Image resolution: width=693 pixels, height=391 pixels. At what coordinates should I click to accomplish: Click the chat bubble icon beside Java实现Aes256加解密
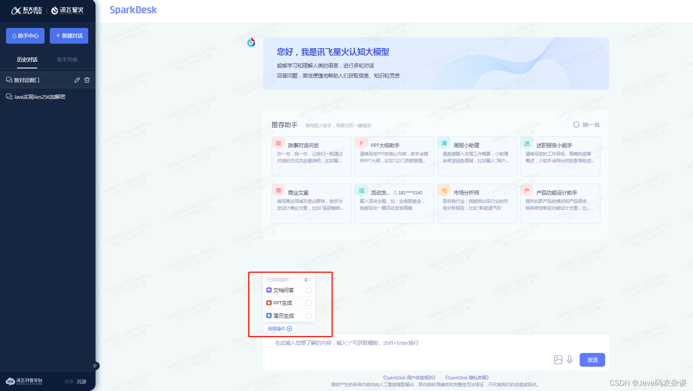click(9, 97)
